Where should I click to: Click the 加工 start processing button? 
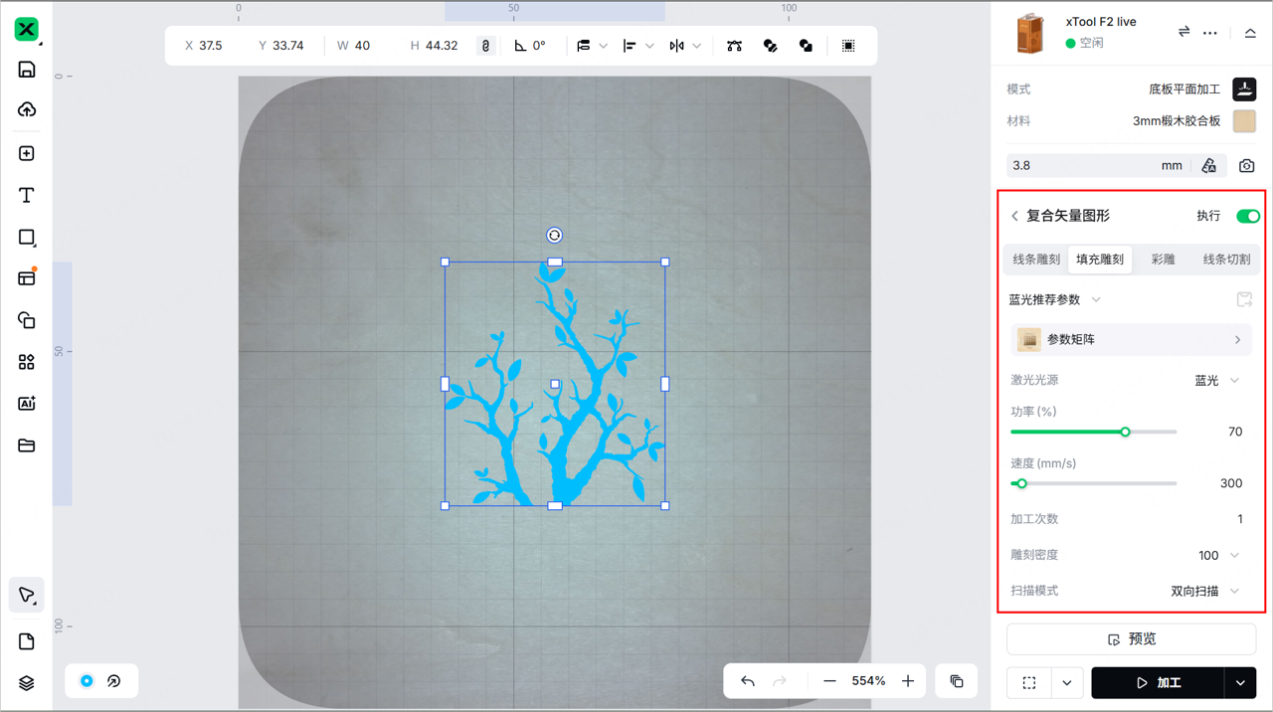(1159, 683)
